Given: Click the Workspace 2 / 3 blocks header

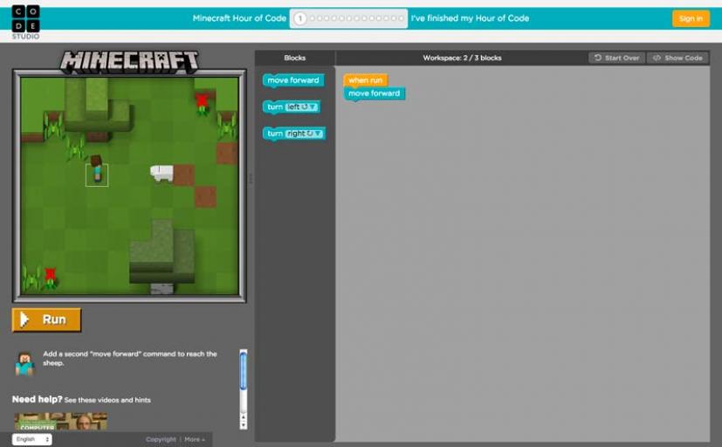Looking at the screenshot, I should [462, 58].
